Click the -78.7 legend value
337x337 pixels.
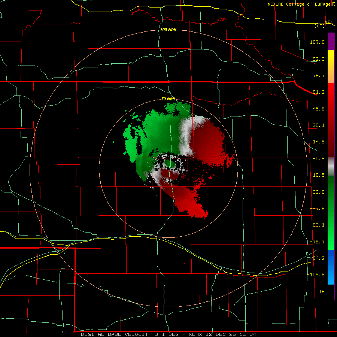tap(317, 242)
